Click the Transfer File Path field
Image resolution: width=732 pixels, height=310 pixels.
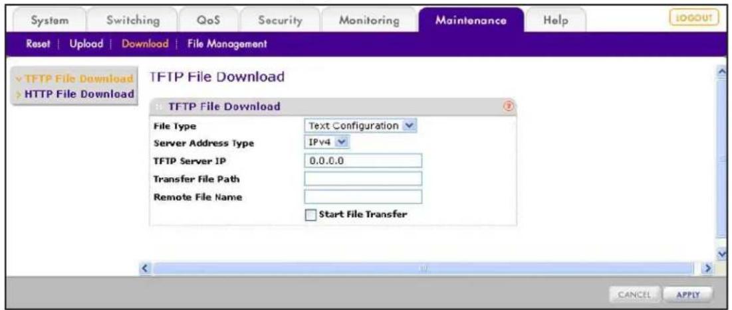(363, 179)
